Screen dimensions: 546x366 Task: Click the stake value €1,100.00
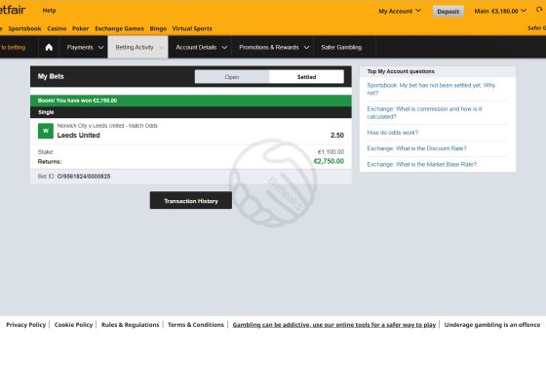pyautogui.click(x=331, y=152)
